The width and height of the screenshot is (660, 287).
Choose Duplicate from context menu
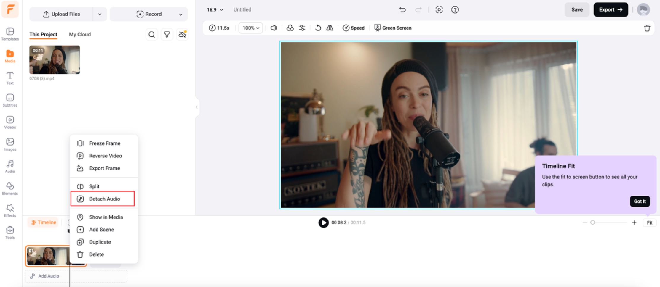(104, 242)
